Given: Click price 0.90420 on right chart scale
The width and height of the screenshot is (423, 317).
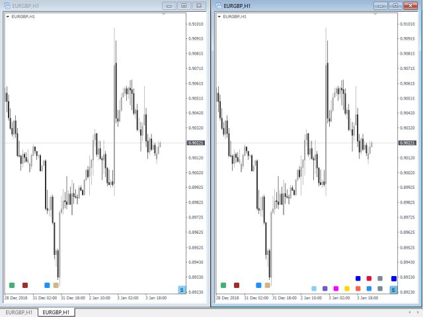Looking at the screenshot, I should tap(407, 113).
